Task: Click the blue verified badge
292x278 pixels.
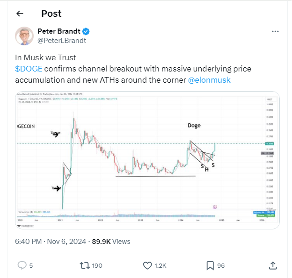Action: pos(86,31)
